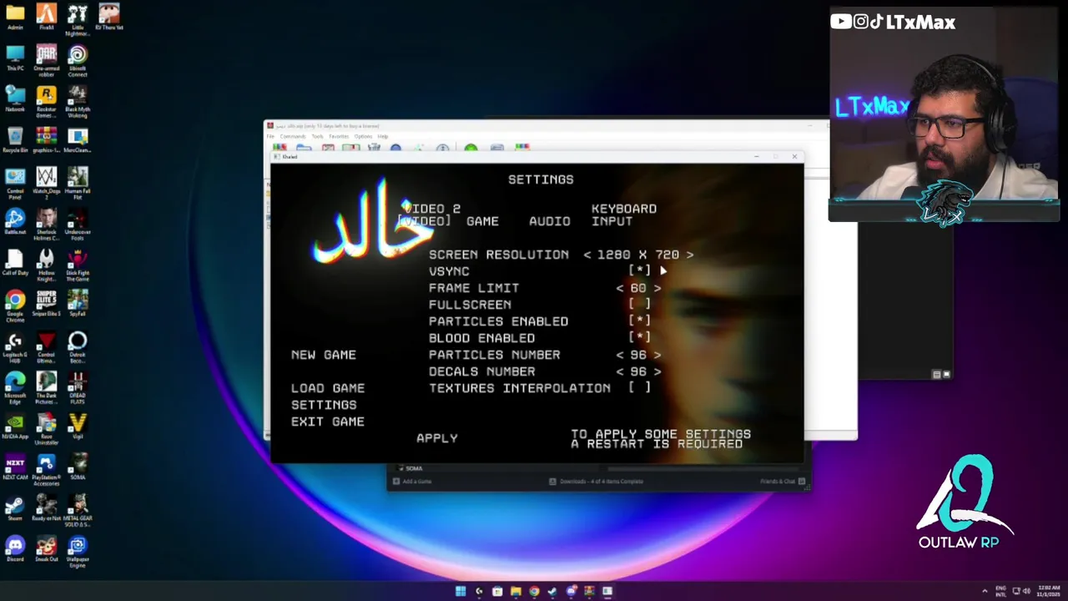
Task: Toggle the BLOOD ENABLED checkbox
Action: (x=639, y=338)
